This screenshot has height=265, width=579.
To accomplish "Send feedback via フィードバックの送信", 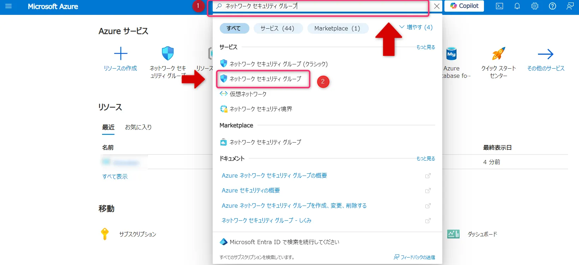I will (x=414, y=257).
